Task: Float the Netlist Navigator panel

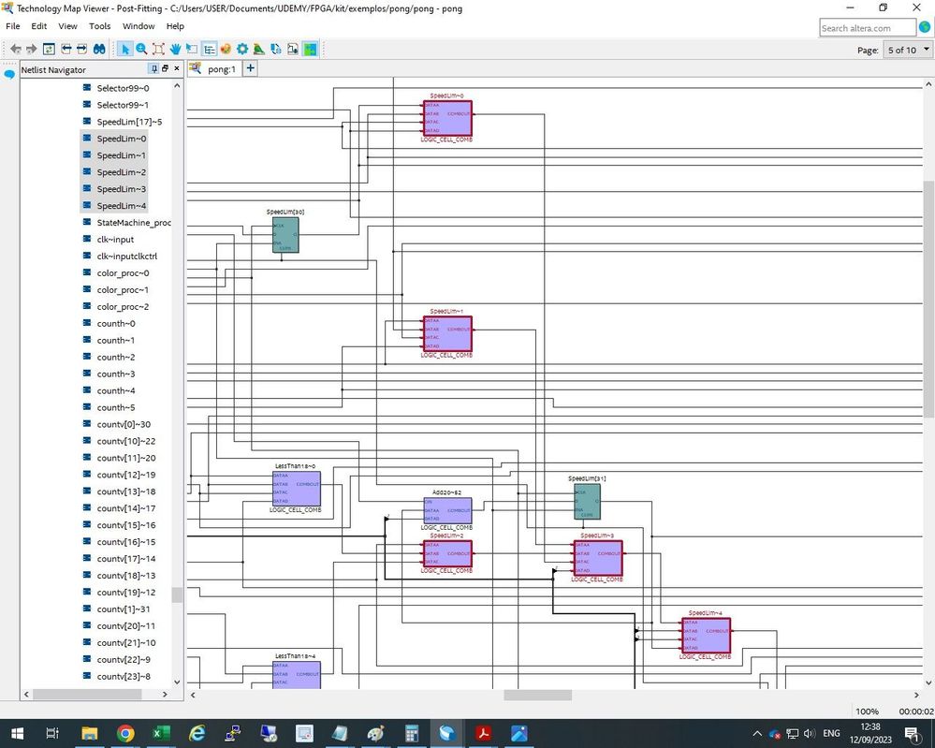Action: coord(165,69)
